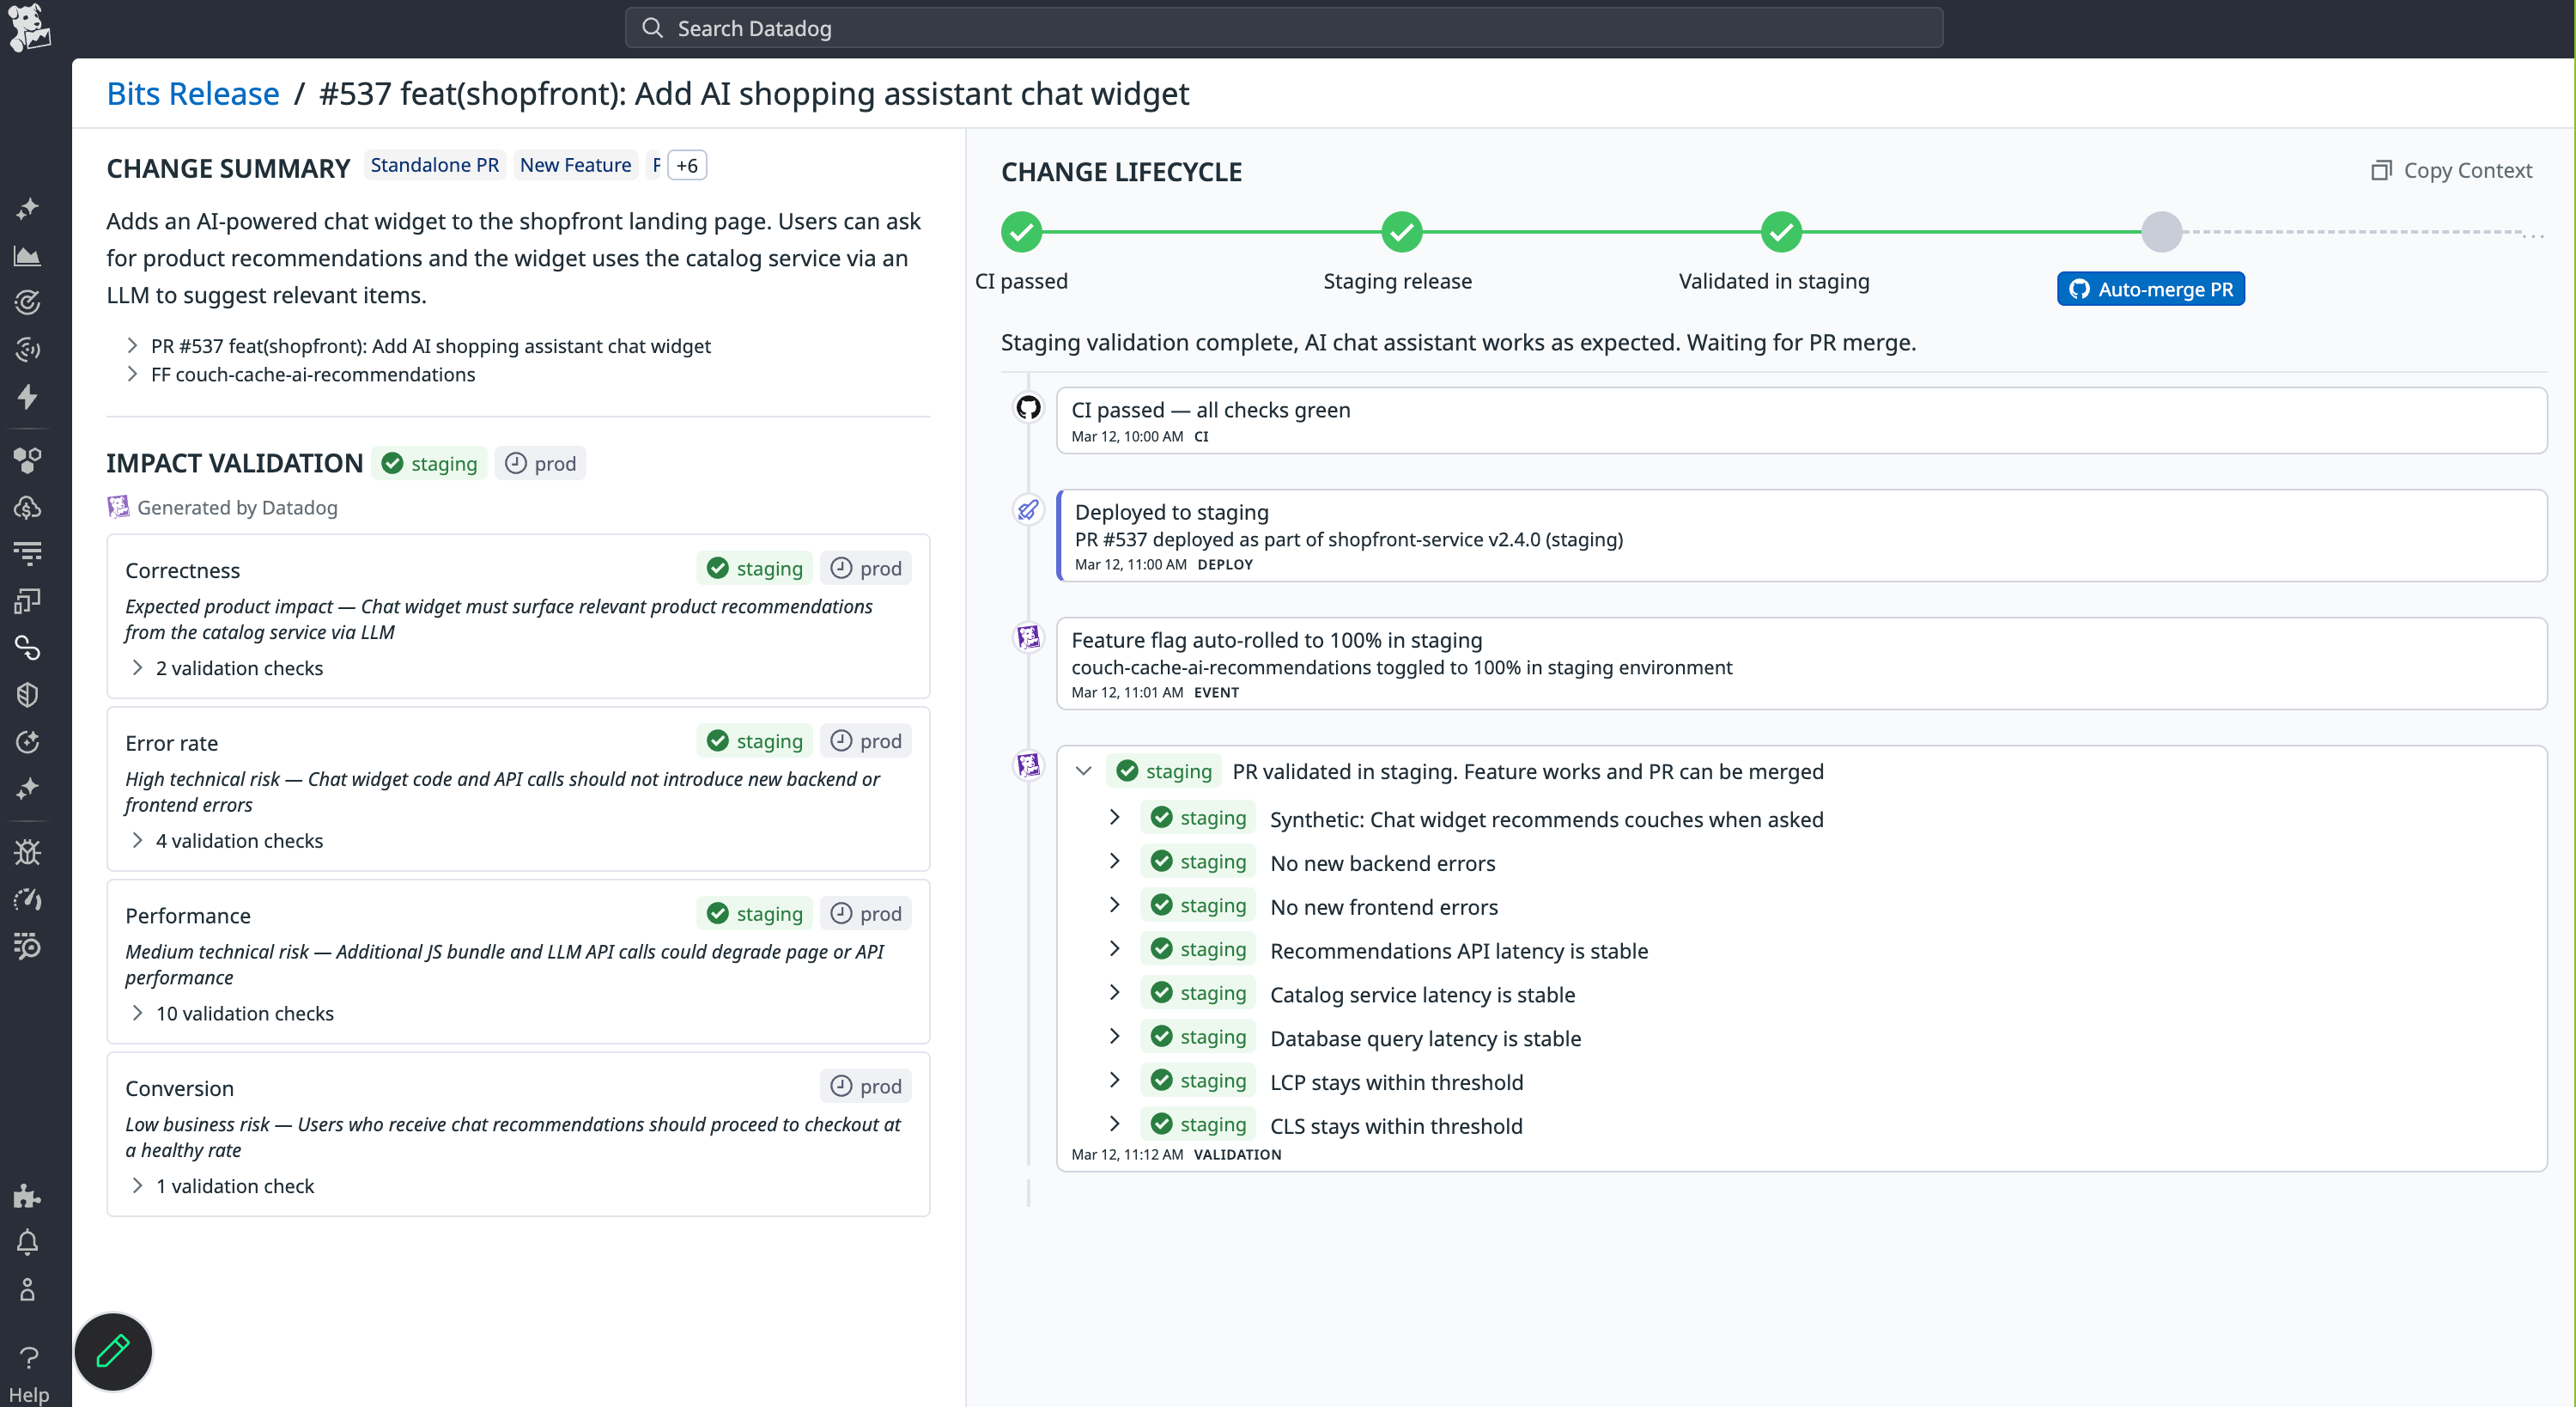Show the +6 more tags
2576x1407 pixels.
[687, 165]
